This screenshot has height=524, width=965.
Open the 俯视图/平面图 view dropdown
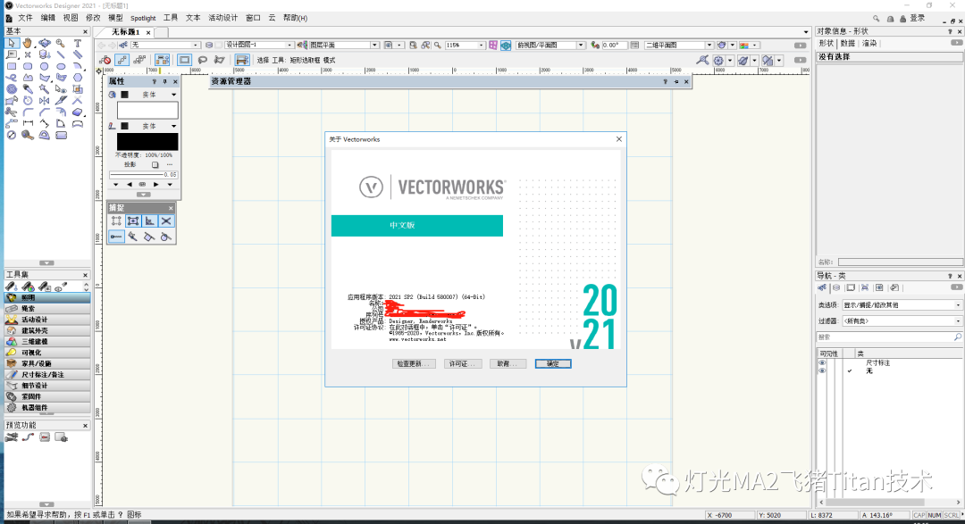tap(550, 45)
